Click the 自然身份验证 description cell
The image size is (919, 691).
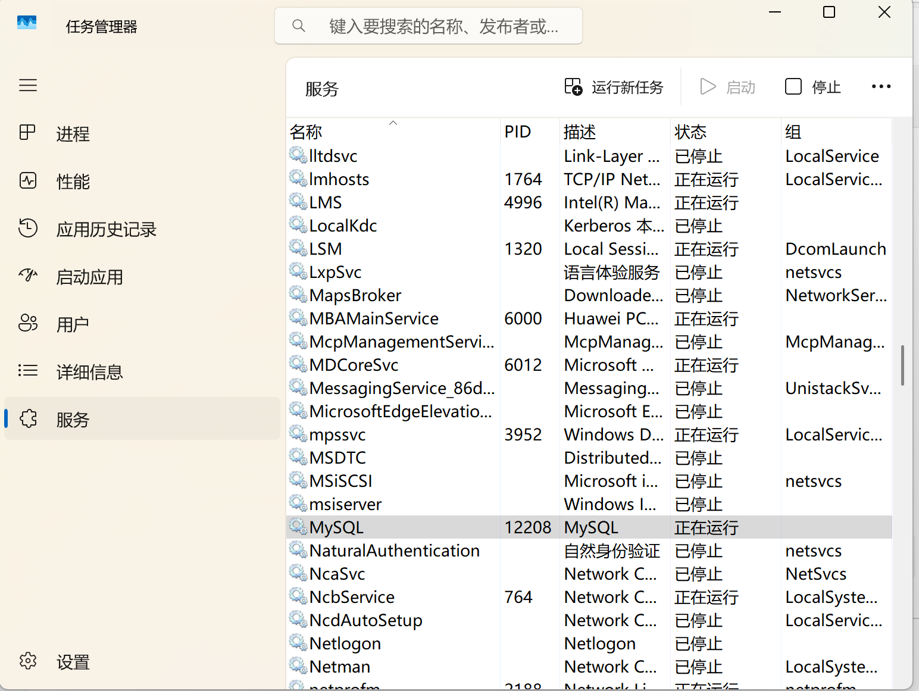click(612, 551)
